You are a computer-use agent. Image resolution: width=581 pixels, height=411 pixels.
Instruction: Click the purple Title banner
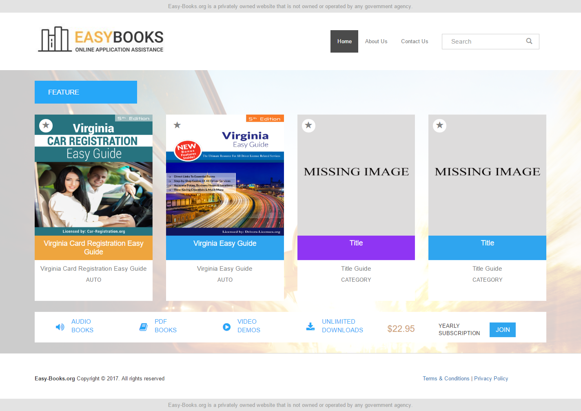(x=356, y=247)
